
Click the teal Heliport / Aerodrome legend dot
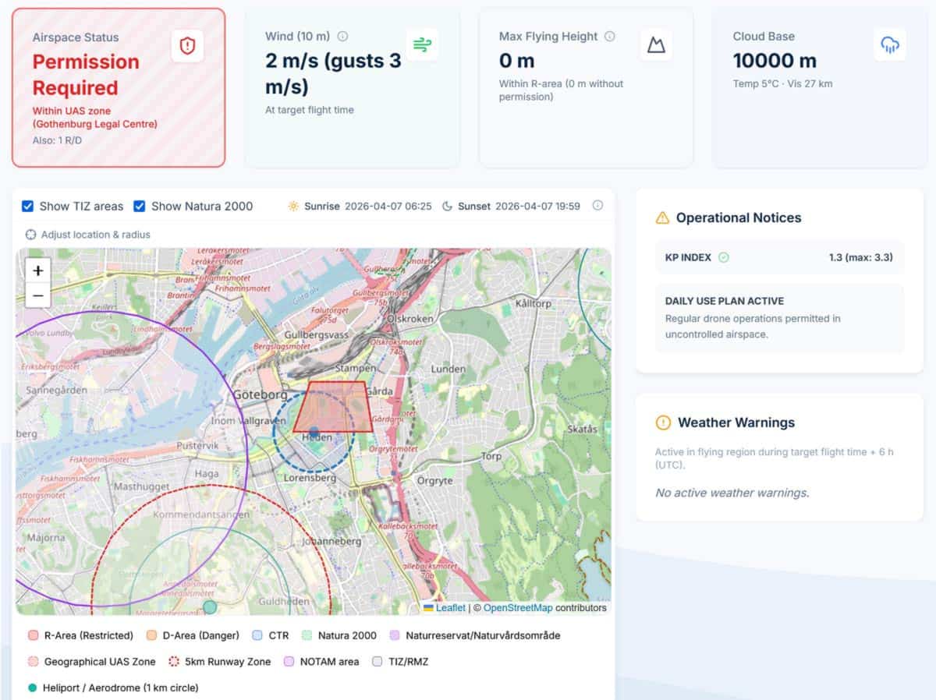[31, 688]
